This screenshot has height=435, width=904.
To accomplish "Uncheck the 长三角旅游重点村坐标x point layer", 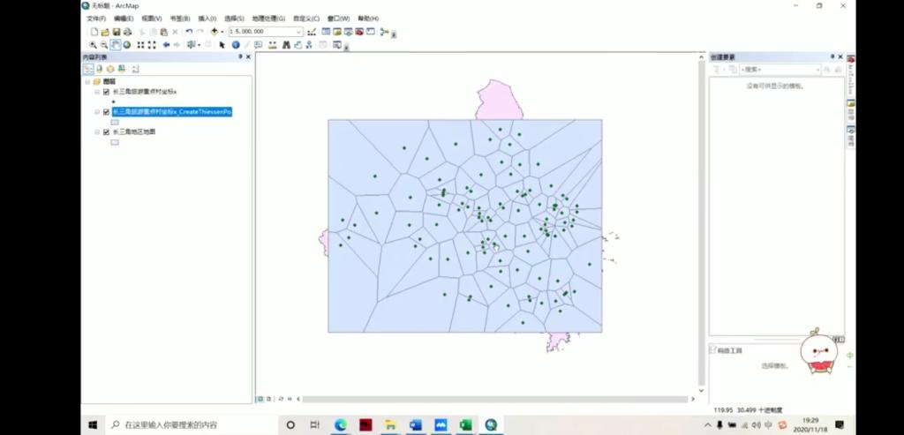I will (x=106, y=92).
